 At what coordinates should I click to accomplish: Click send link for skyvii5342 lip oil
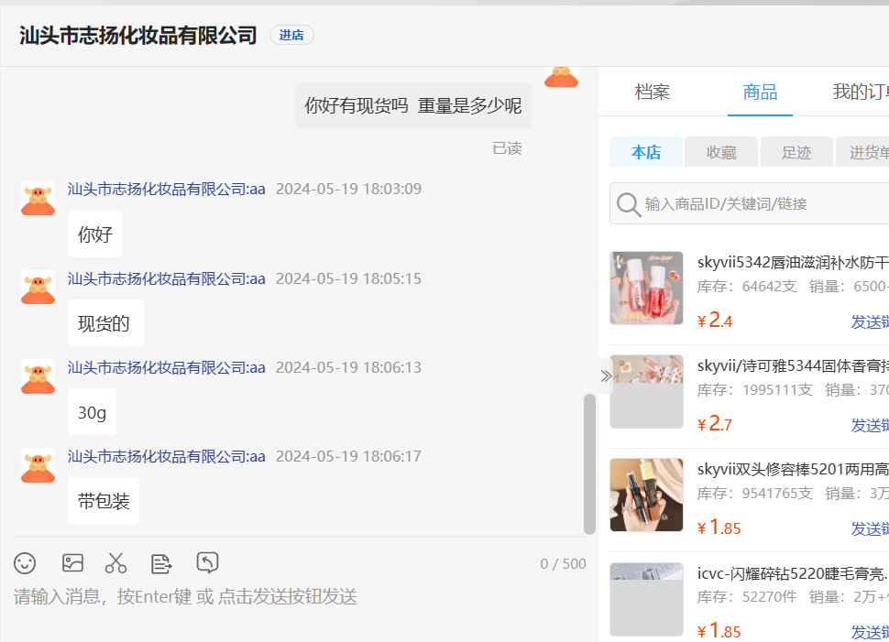[x=869, y=321]
